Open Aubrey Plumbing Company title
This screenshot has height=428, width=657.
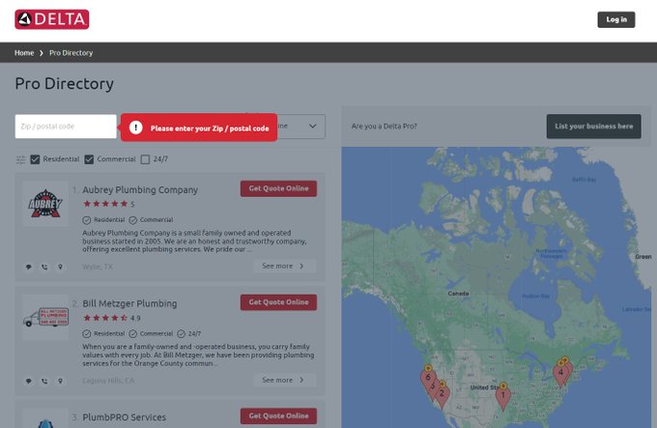click(140, 189)
